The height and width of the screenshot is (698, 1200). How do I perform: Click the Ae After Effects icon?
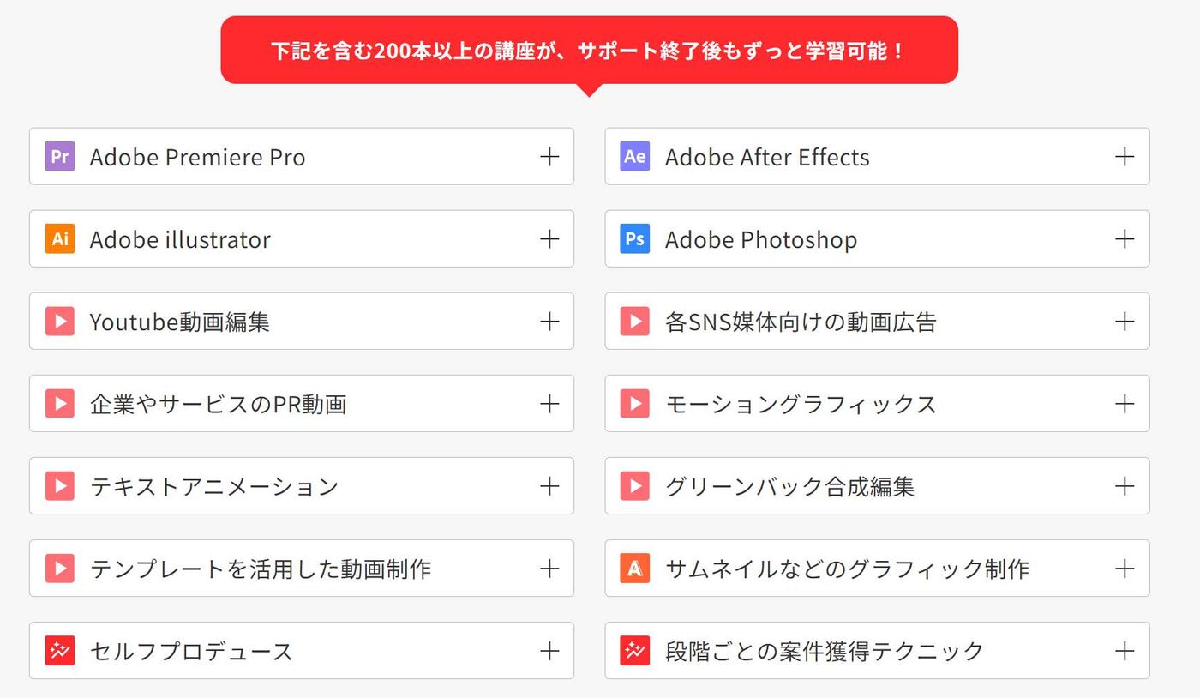tap(635, 157)
